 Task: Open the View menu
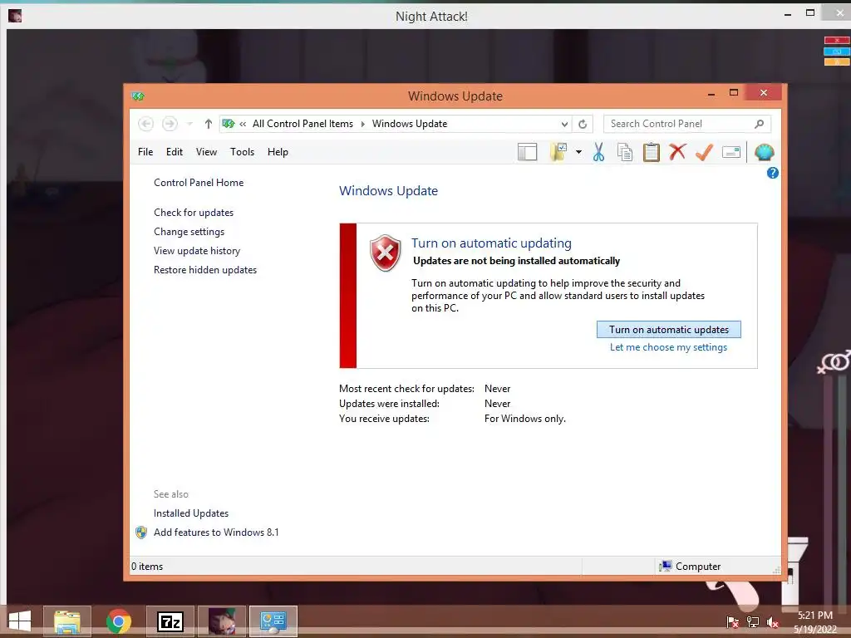click(206, 152)
